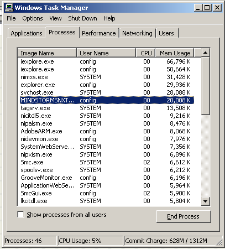Click the 31,428 K memory value
Image resolution: width=225 pixels, height=249 pixels.
[179, 77]
